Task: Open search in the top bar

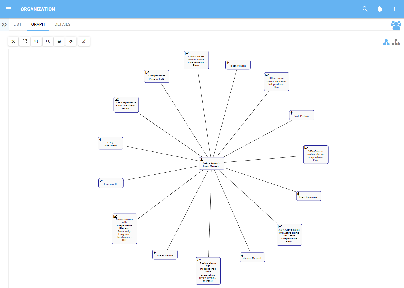Action: 365,9
